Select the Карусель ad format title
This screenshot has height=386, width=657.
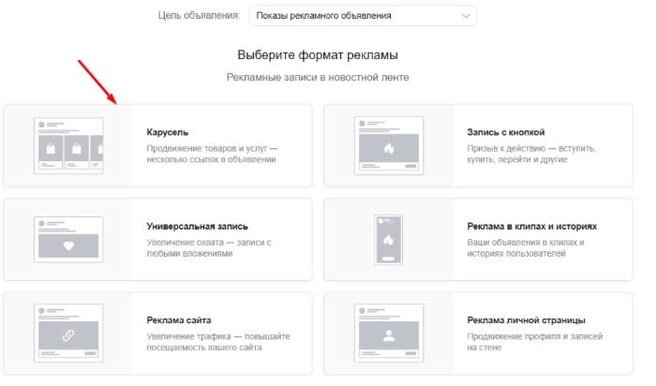tap(168, 132)
